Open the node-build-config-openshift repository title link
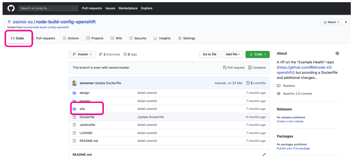Viewport: 353px width, 163px height. coord(66,22)
